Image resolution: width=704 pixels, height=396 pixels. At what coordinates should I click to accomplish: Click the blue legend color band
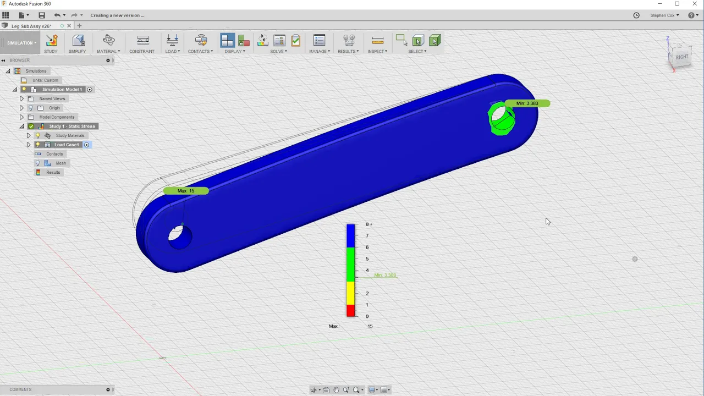tap(350, 236)
